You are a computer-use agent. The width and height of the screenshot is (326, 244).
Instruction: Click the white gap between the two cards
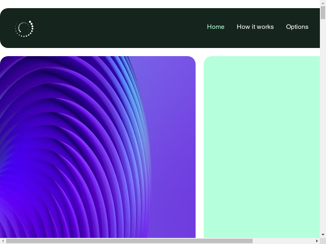(x=200, y=146)
